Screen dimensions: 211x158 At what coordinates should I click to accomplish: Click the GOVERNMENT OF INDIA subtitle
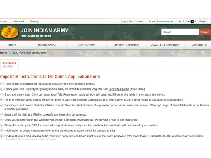point(36,36)
